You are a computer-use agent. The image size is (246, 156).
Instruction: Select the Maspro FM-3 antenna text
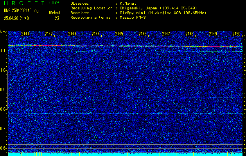[x=133, y=18]
